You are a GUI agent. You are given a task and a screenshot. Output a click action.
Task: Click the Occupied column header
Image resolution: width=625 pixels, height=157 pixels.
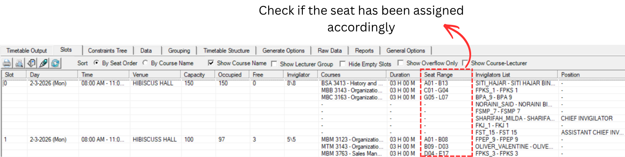click(232, 75)
